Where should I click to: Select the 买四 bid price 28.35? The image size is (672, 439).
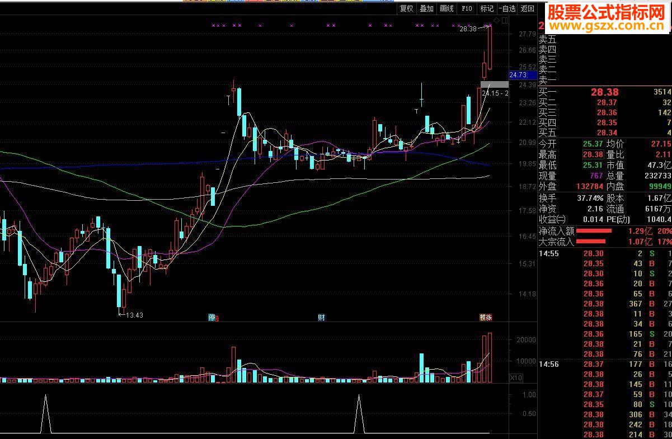tap(607, 122)
